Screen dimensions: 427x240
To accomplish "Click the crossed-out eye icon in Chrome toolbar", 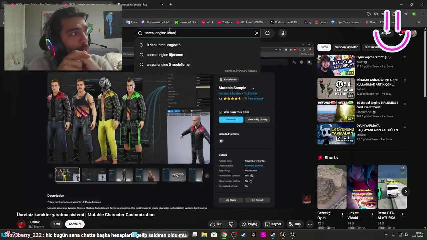I will click(376, 14).
